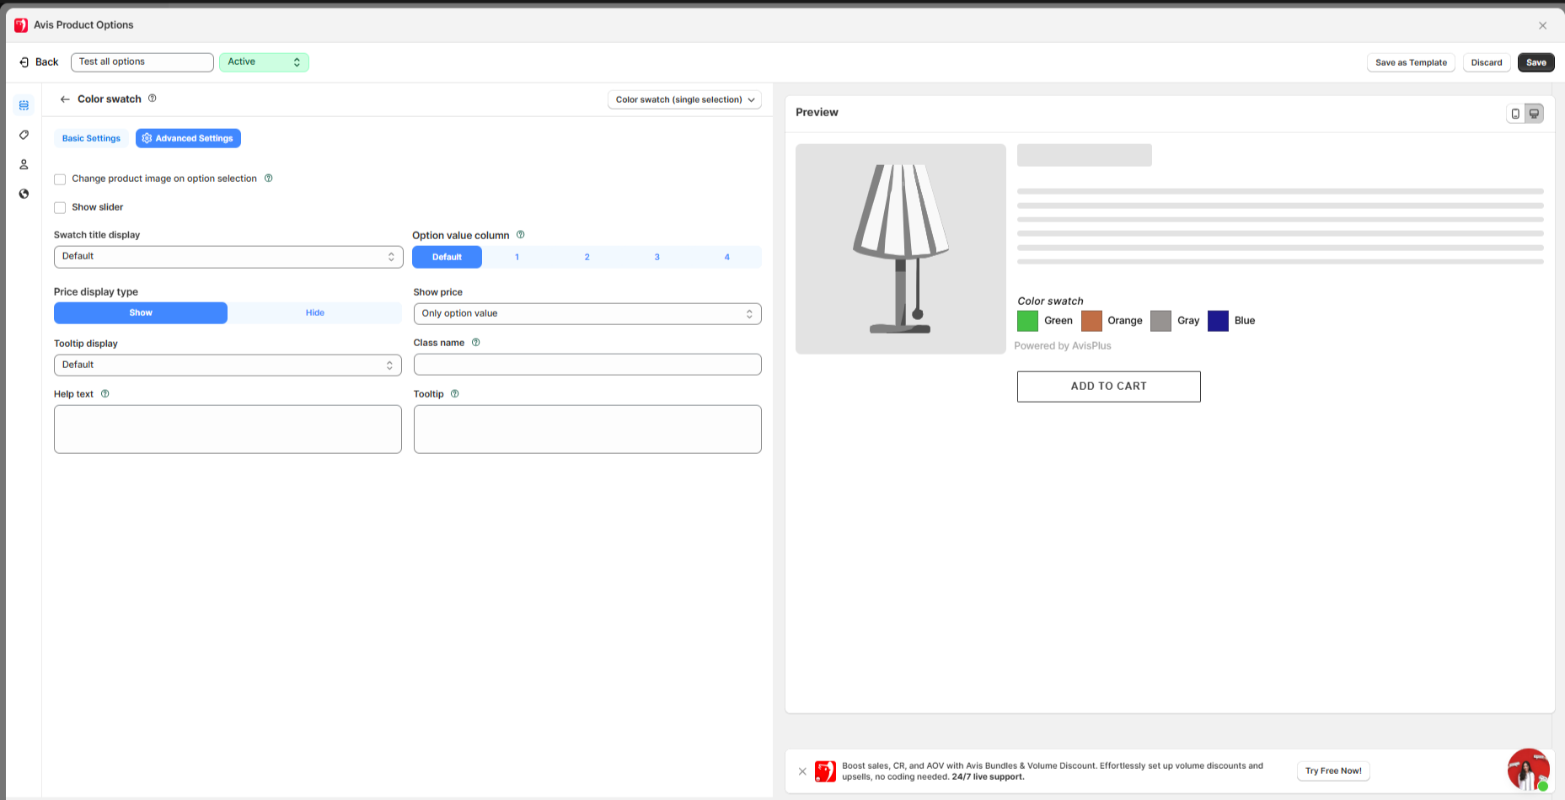Check the Show slider checkbox

[60, 208]
